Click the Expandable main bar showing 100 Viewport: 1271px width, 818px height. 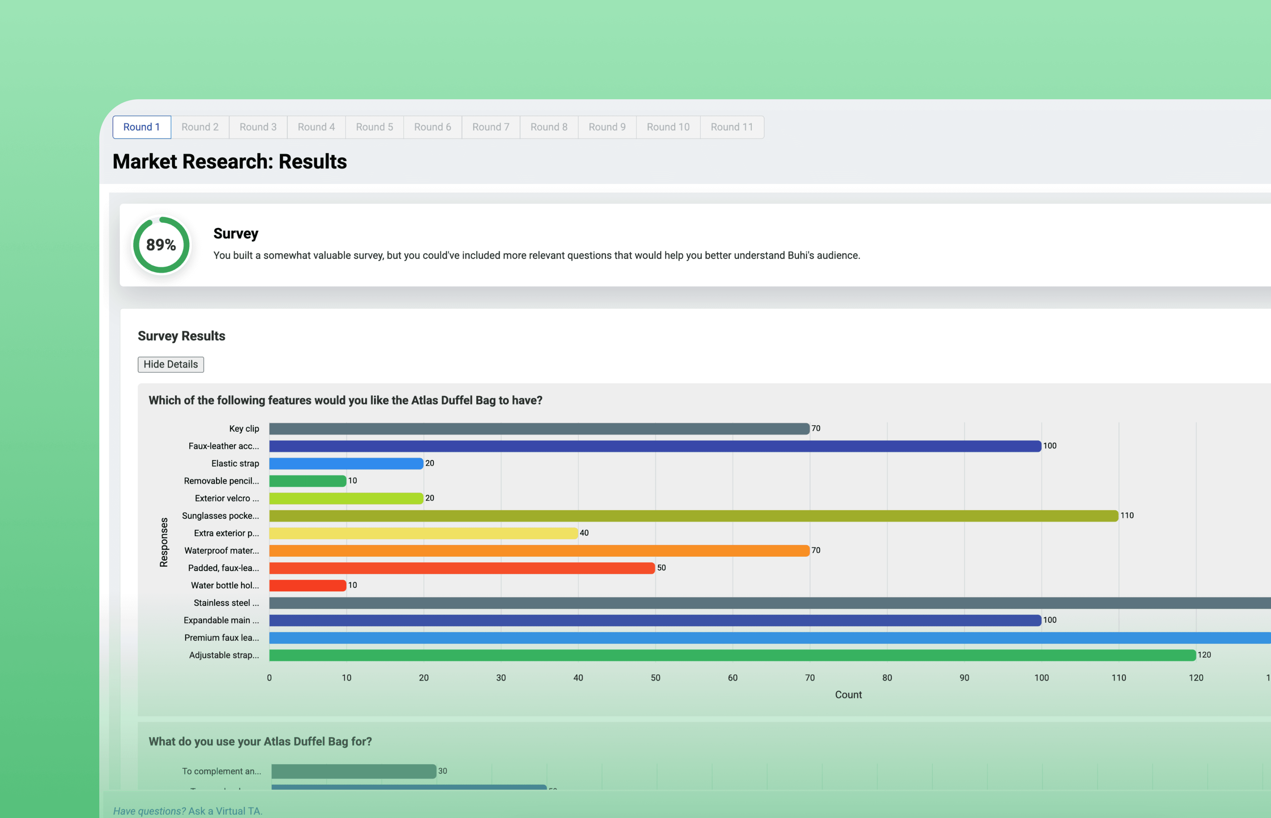click(x=654, y=620)
